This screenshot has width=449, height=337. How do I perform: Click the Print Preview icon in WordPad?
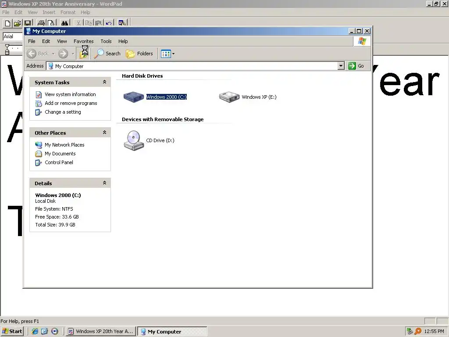point(51,23)
